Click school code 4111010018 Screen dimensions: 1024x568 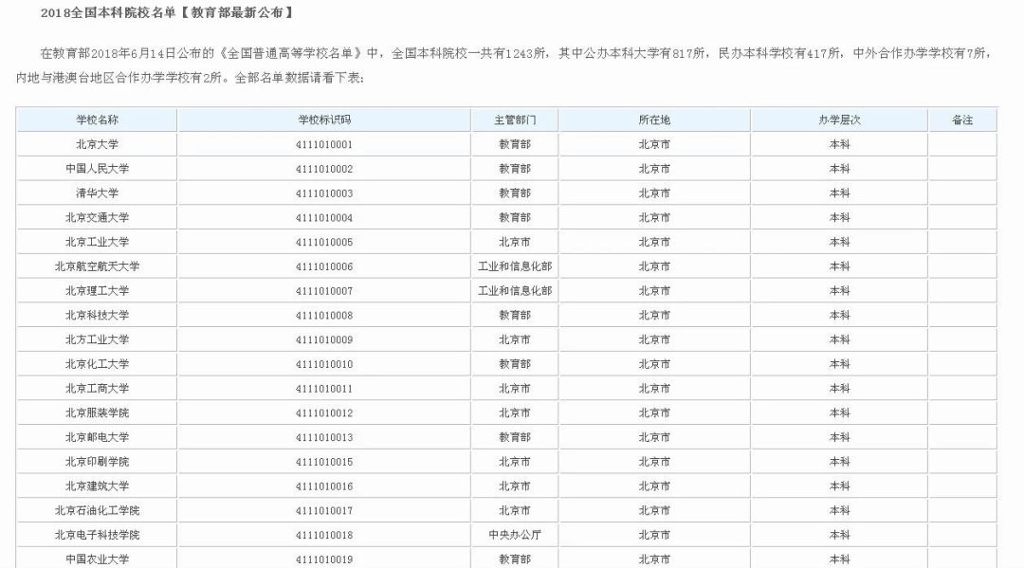click(324, 535)
